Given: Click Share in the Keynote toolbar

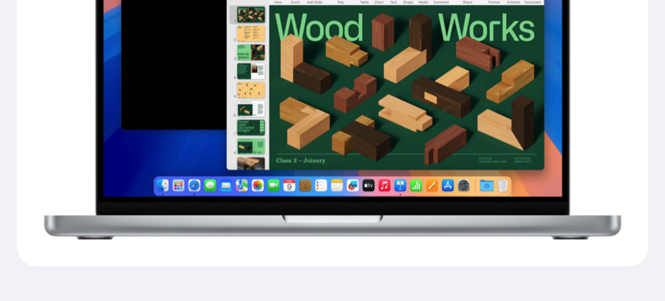Looking at the screenshot, I should 467,3.
